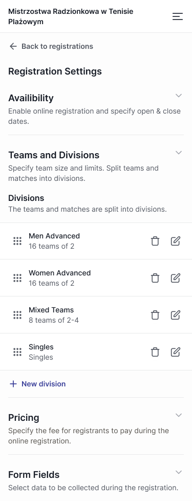Edit the Men Advanced division
The image size is (192, 501).
point(176,241)
